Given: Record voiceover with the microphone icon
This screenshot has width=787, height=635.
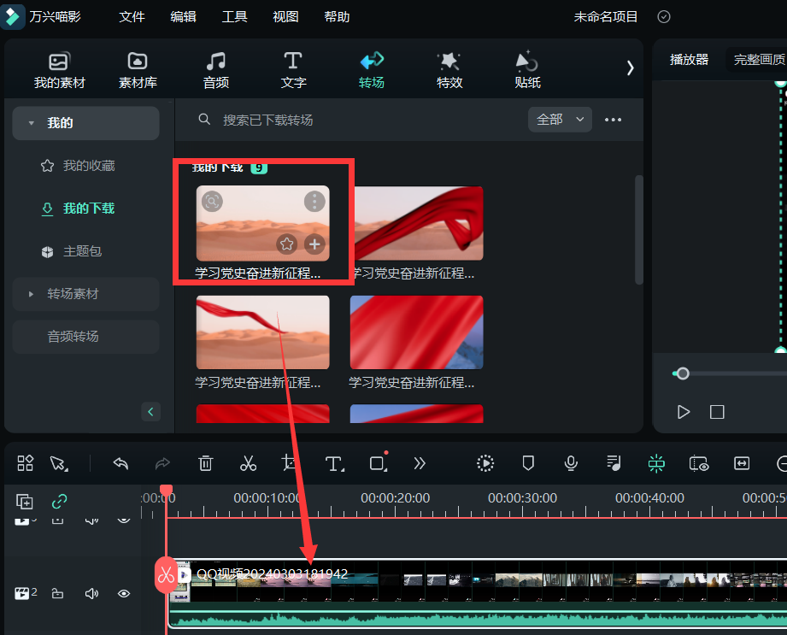Looking at the screenshot, I should (x=571, y=463).
